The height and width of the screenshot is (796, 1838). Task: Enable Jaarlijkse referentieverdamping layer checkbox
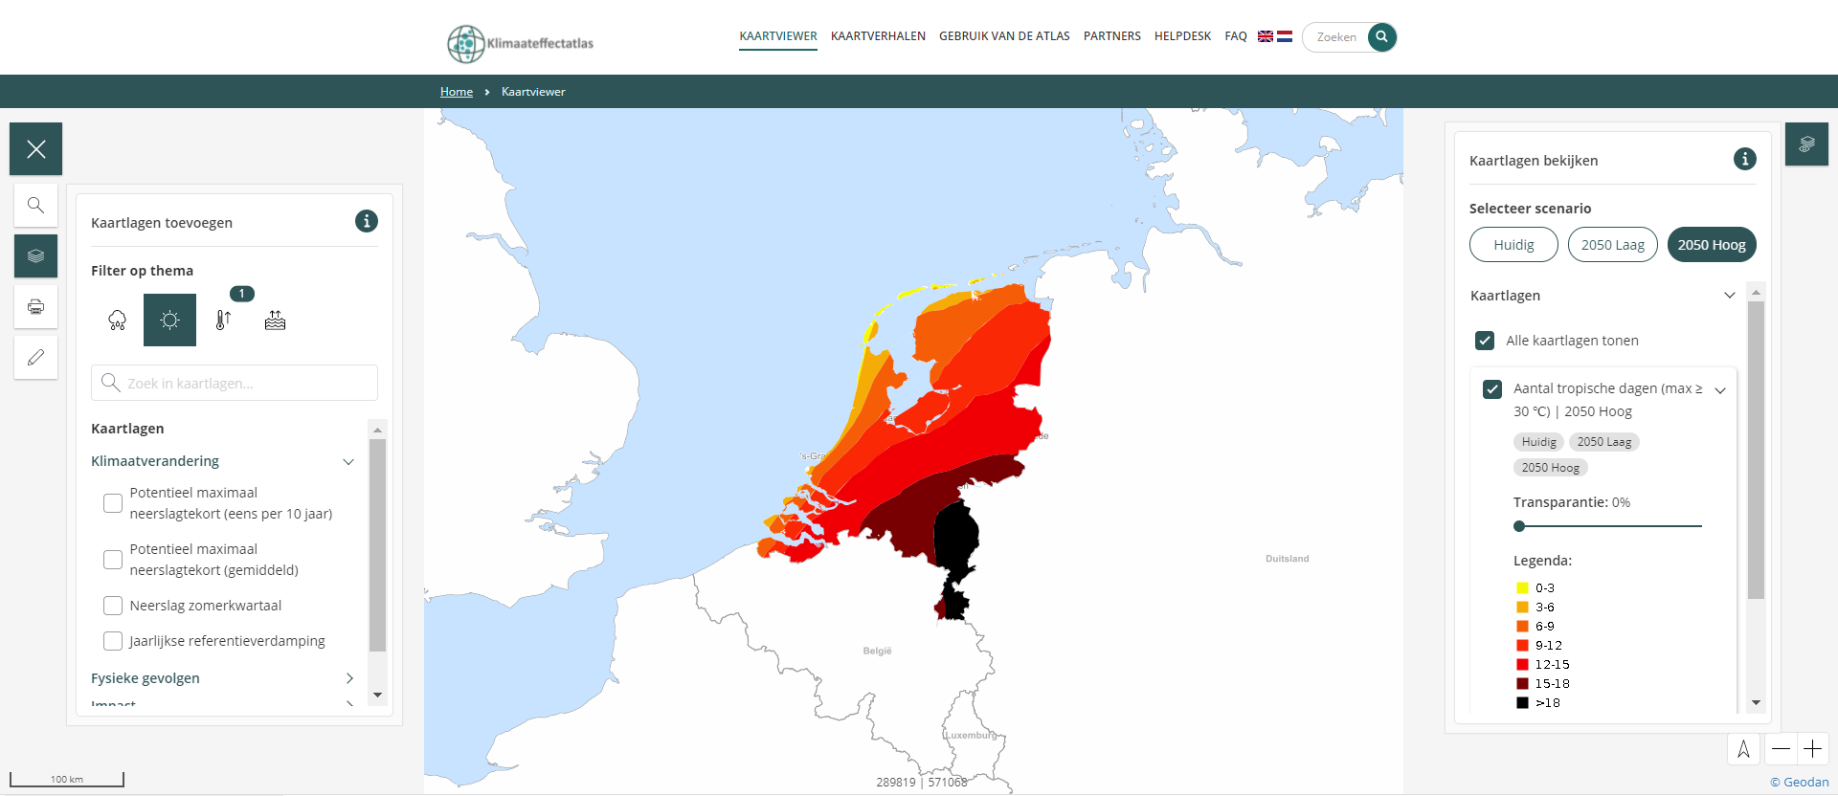113,641
